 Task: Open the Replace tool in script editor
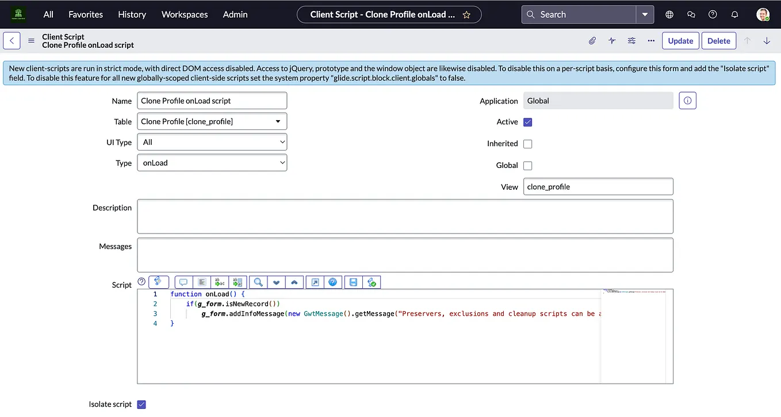pyautogui.click(x=219, y=282)
